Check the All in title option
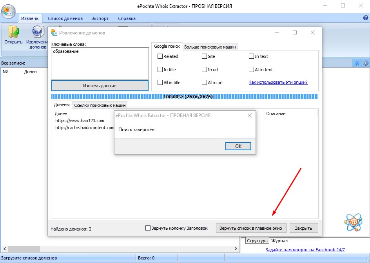The image size is (370, 263). pos(160,83)
